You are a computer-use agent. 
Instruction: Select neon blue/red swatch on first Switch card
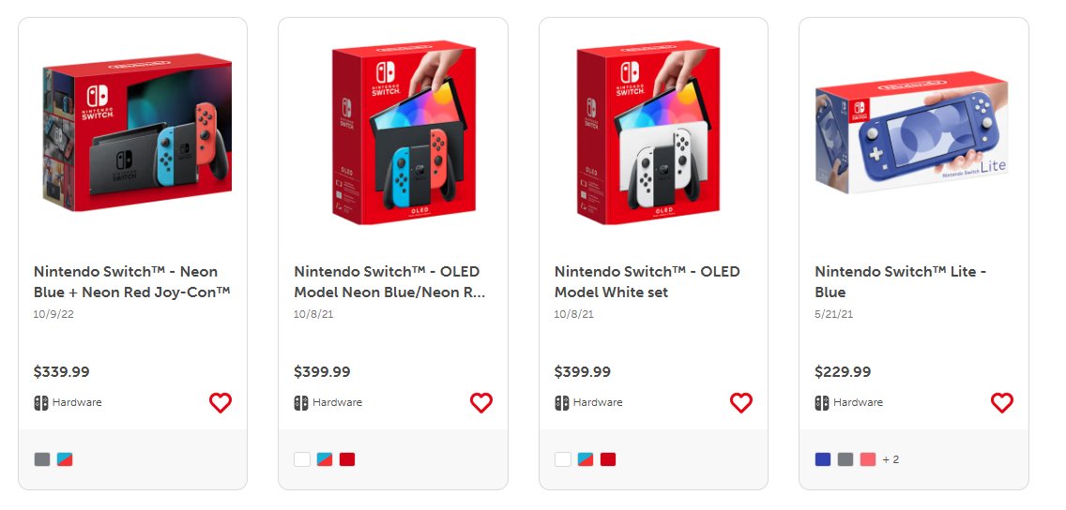65,459
